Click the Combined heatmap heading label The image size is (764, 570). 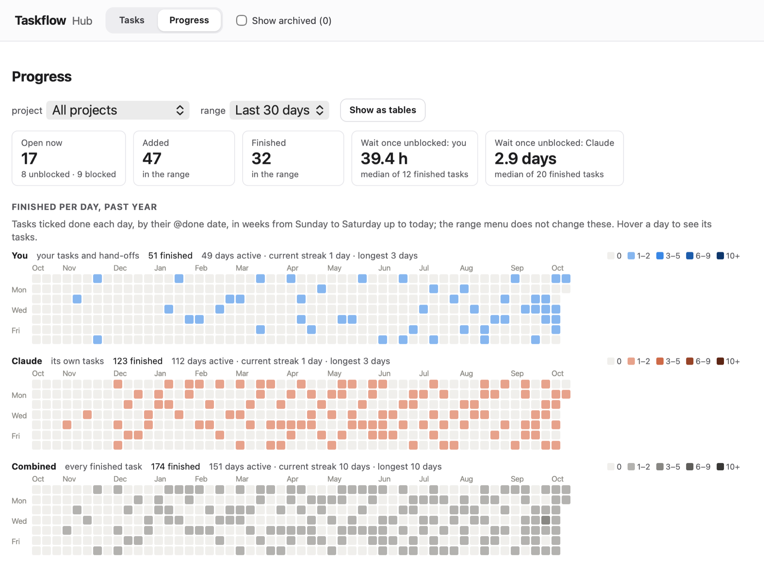click(x=34, y=466)
